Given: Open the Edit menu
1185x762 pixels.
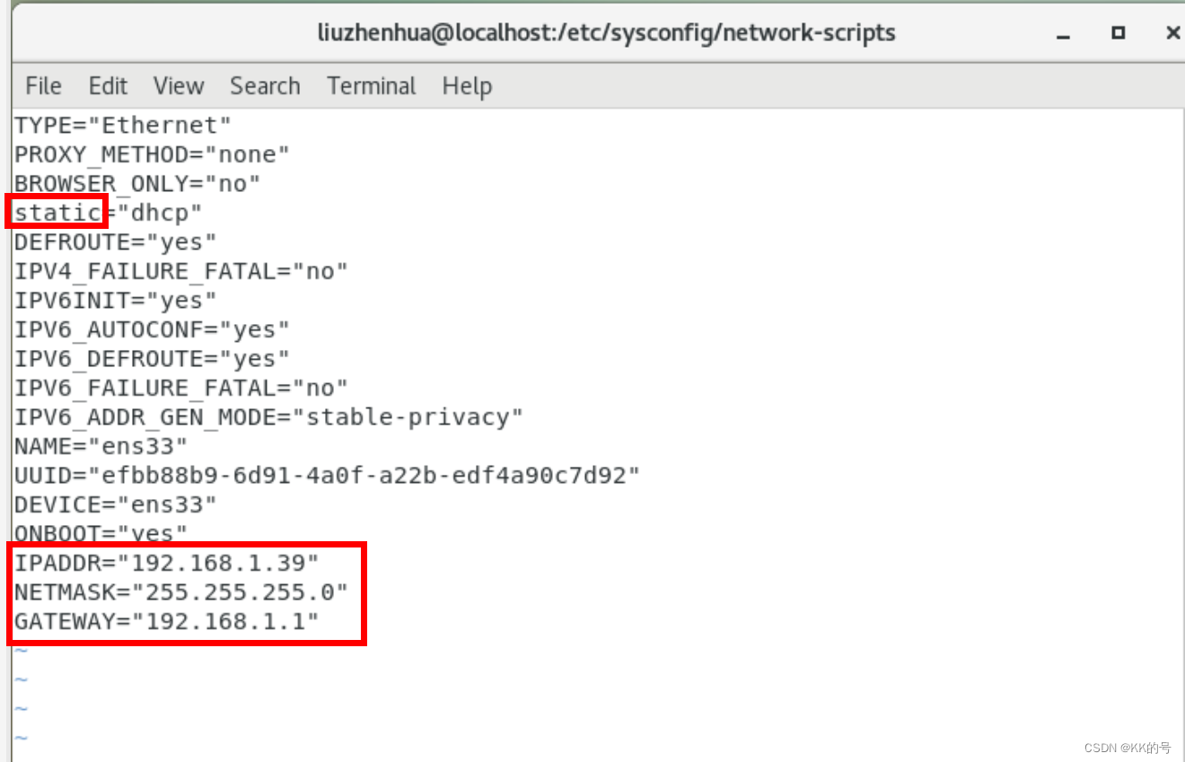Looking at the screenshot, I should 107,85.
